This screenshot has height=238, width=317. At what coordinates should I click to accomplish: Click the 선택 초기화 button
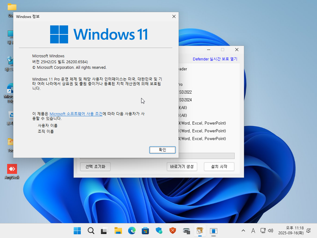coord(95,166)
